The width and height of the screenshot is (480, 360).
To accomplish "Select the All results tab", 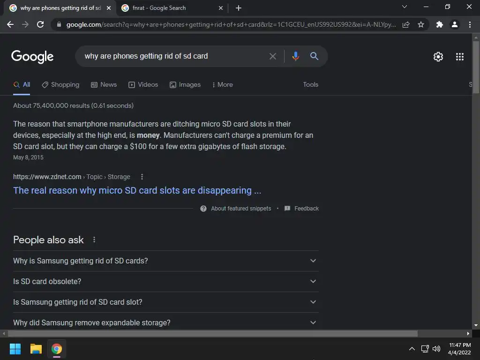I will click(22, 85).
